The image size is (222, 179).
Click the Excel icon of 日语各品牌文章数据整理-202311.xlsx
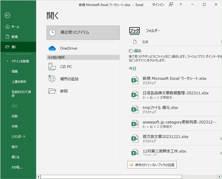(135, 95)
